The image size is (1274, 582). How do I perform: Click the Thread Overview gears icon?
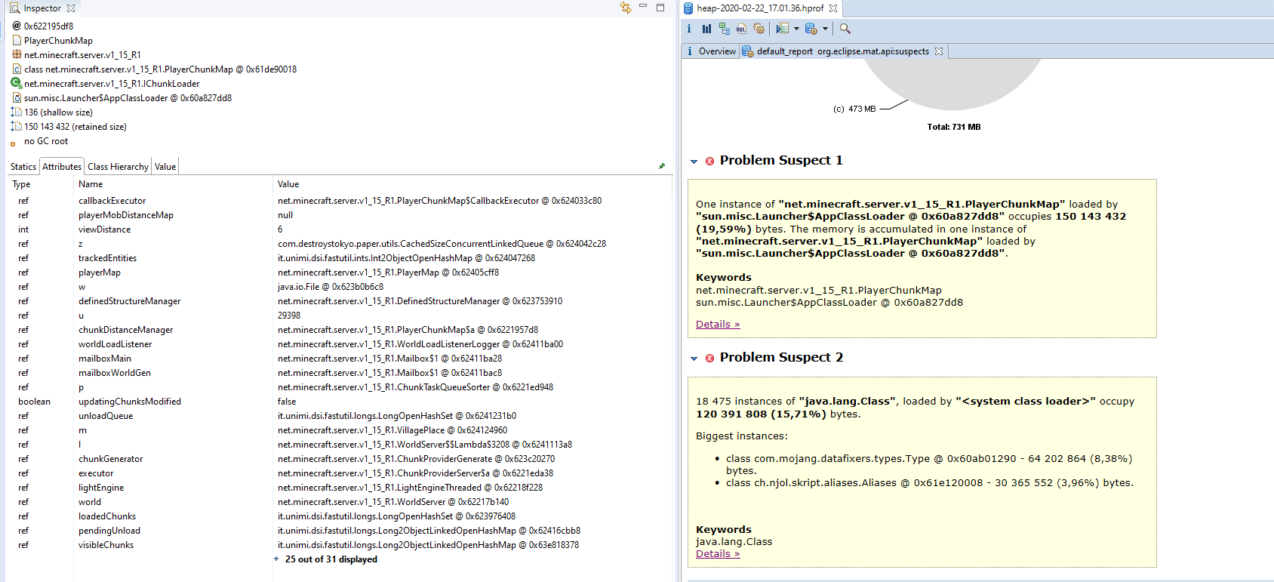coord(759,29)
